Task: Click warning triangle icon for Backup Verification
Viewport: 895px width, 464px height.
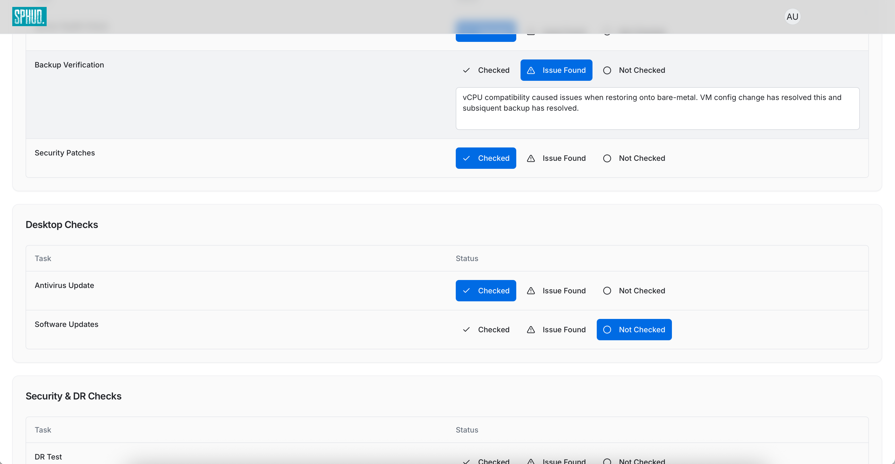Action: 531,70
